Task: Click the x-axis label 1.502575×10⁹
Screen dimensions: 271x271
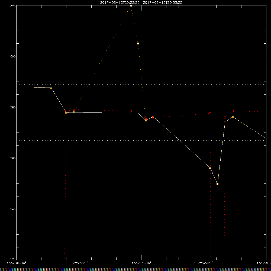Action: pyautogui.click(x=204, y=263)
